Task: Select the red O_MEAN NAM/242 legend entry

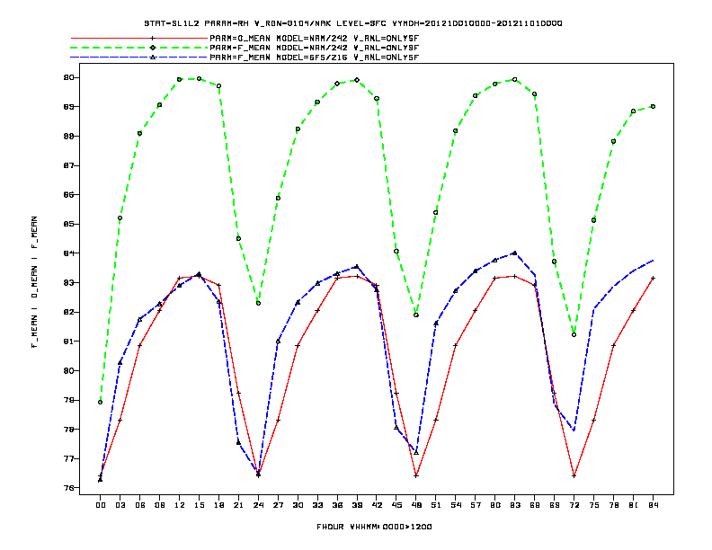Action: [245, 38]
